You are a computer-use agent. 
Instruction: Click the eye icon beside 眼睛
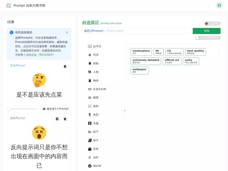pyautogui.click(x=90, y=97)
